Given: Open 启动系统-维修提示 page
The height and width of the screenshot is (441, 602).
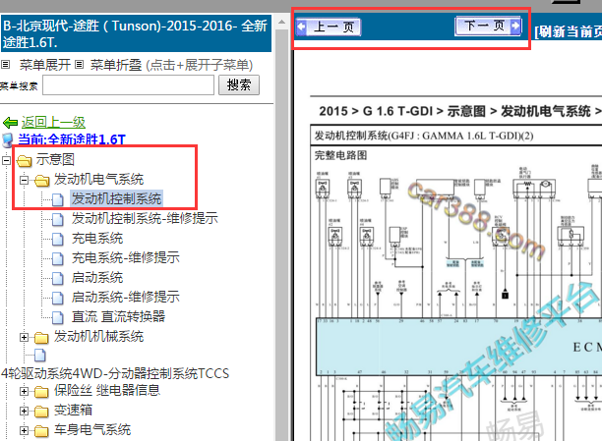Looking at the screenshot, I should (126, 297).
